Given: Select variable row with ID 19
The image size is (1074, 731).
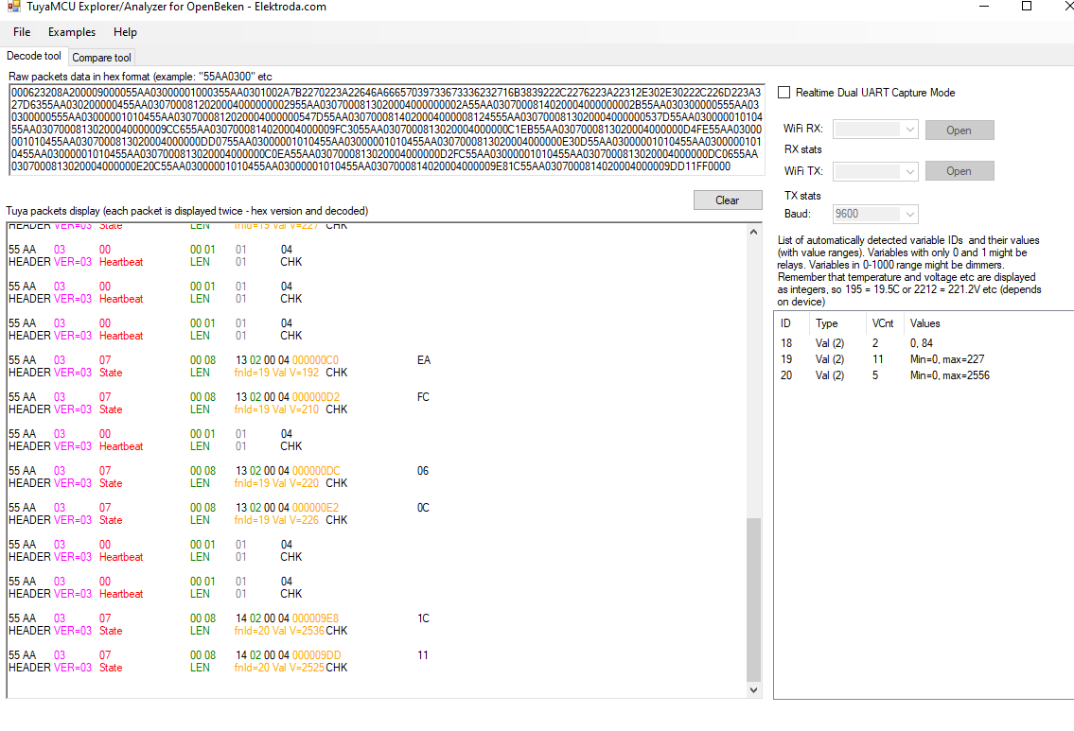Looking at the screenshot, I should coord(924,359).
